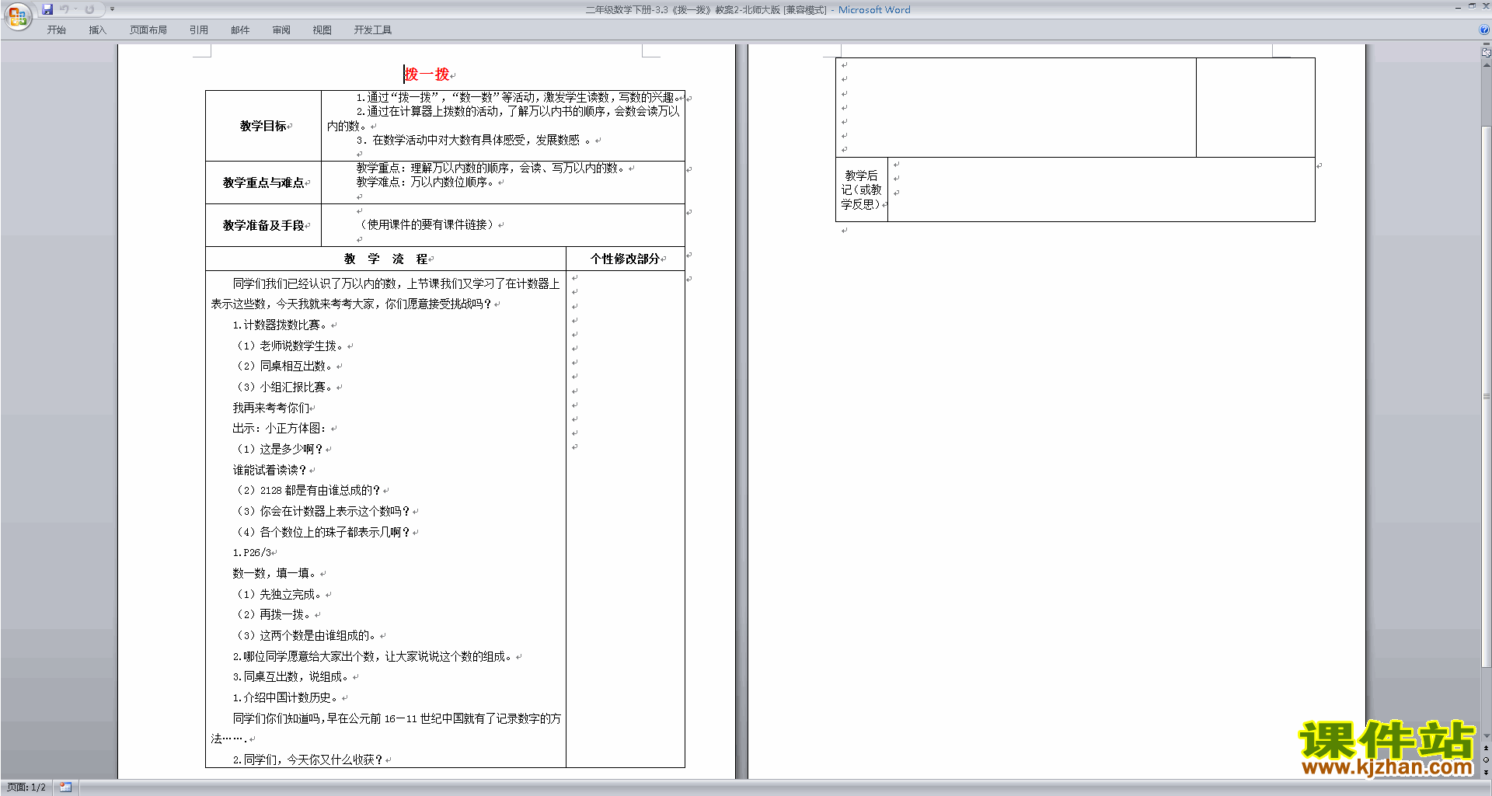Screen dimensions: 1492x796
Task: Click the line （1）这是多少啊？
Action: tap(278, 449)
